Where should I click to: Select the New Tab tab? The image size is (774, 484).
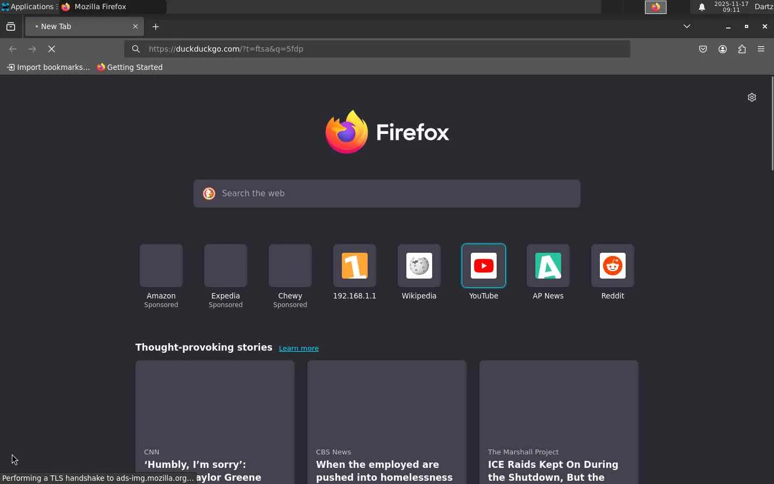click(84, 26)
